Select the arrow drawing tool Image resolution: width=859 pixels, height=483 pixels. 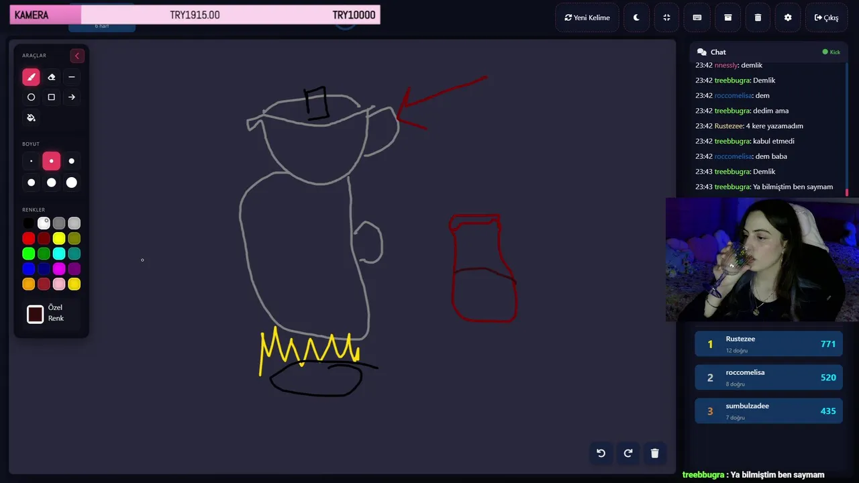click(x=71, y=97)
